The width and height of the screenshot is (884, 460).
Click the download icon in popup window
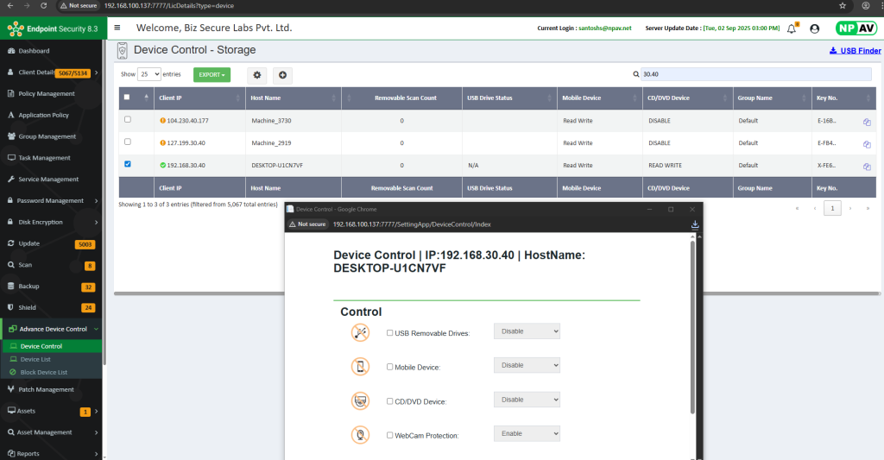695,224
